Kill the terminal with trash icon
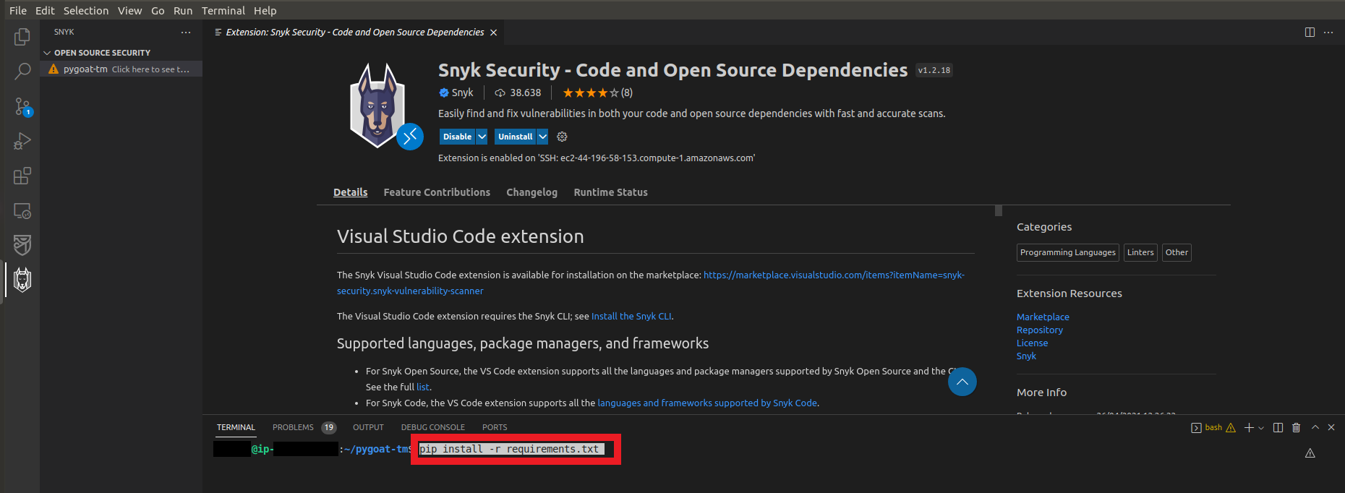1345x493 pixels. click(x=1297, y=427)
